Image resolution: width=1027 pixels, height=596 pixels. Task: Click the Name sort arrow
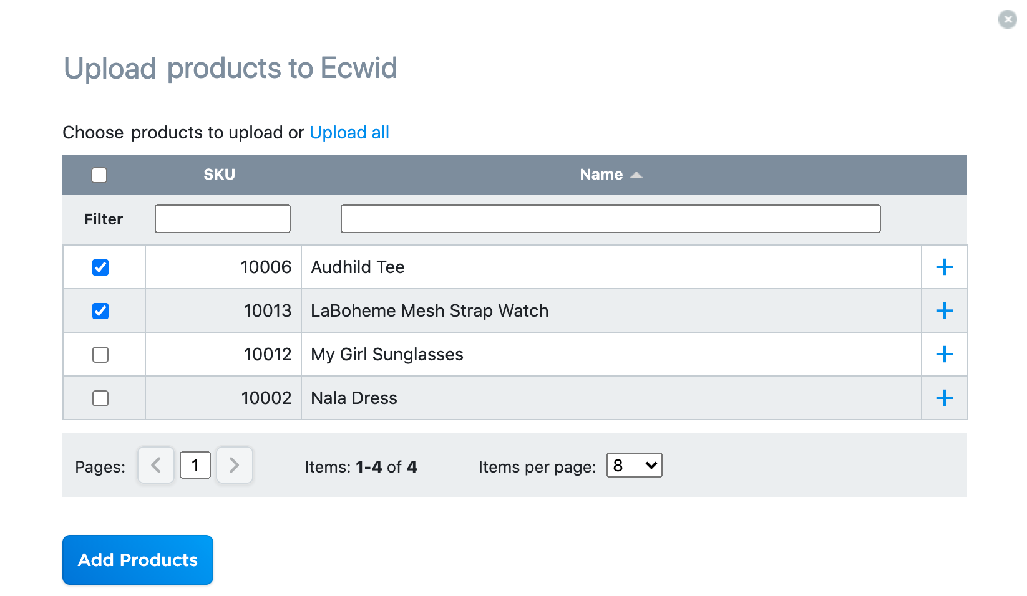(636, 175)
